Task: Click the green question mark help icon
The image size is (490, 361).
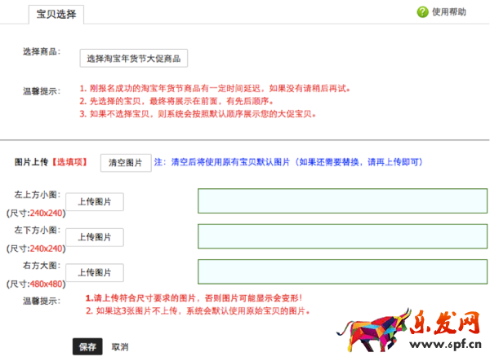Action: tap(422, 12)
